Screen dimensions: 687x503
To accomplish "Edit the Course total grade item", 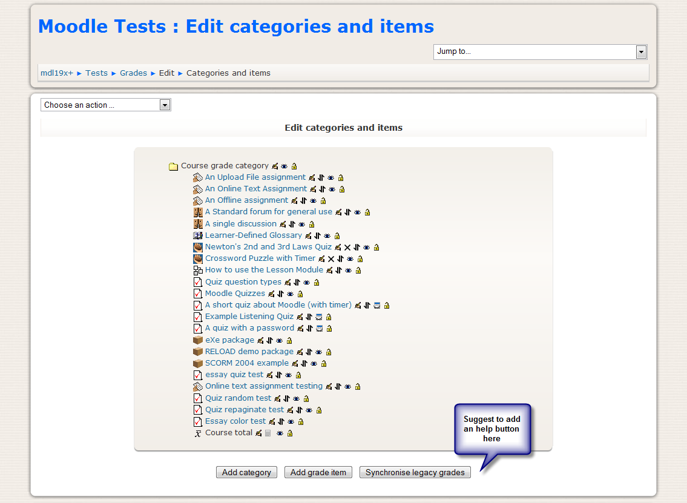I will 258,433.
